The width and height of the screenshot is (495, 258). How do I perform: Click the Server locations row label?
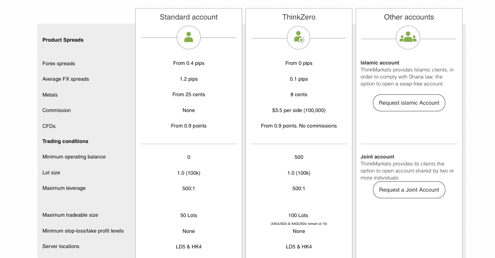[61, 246]
